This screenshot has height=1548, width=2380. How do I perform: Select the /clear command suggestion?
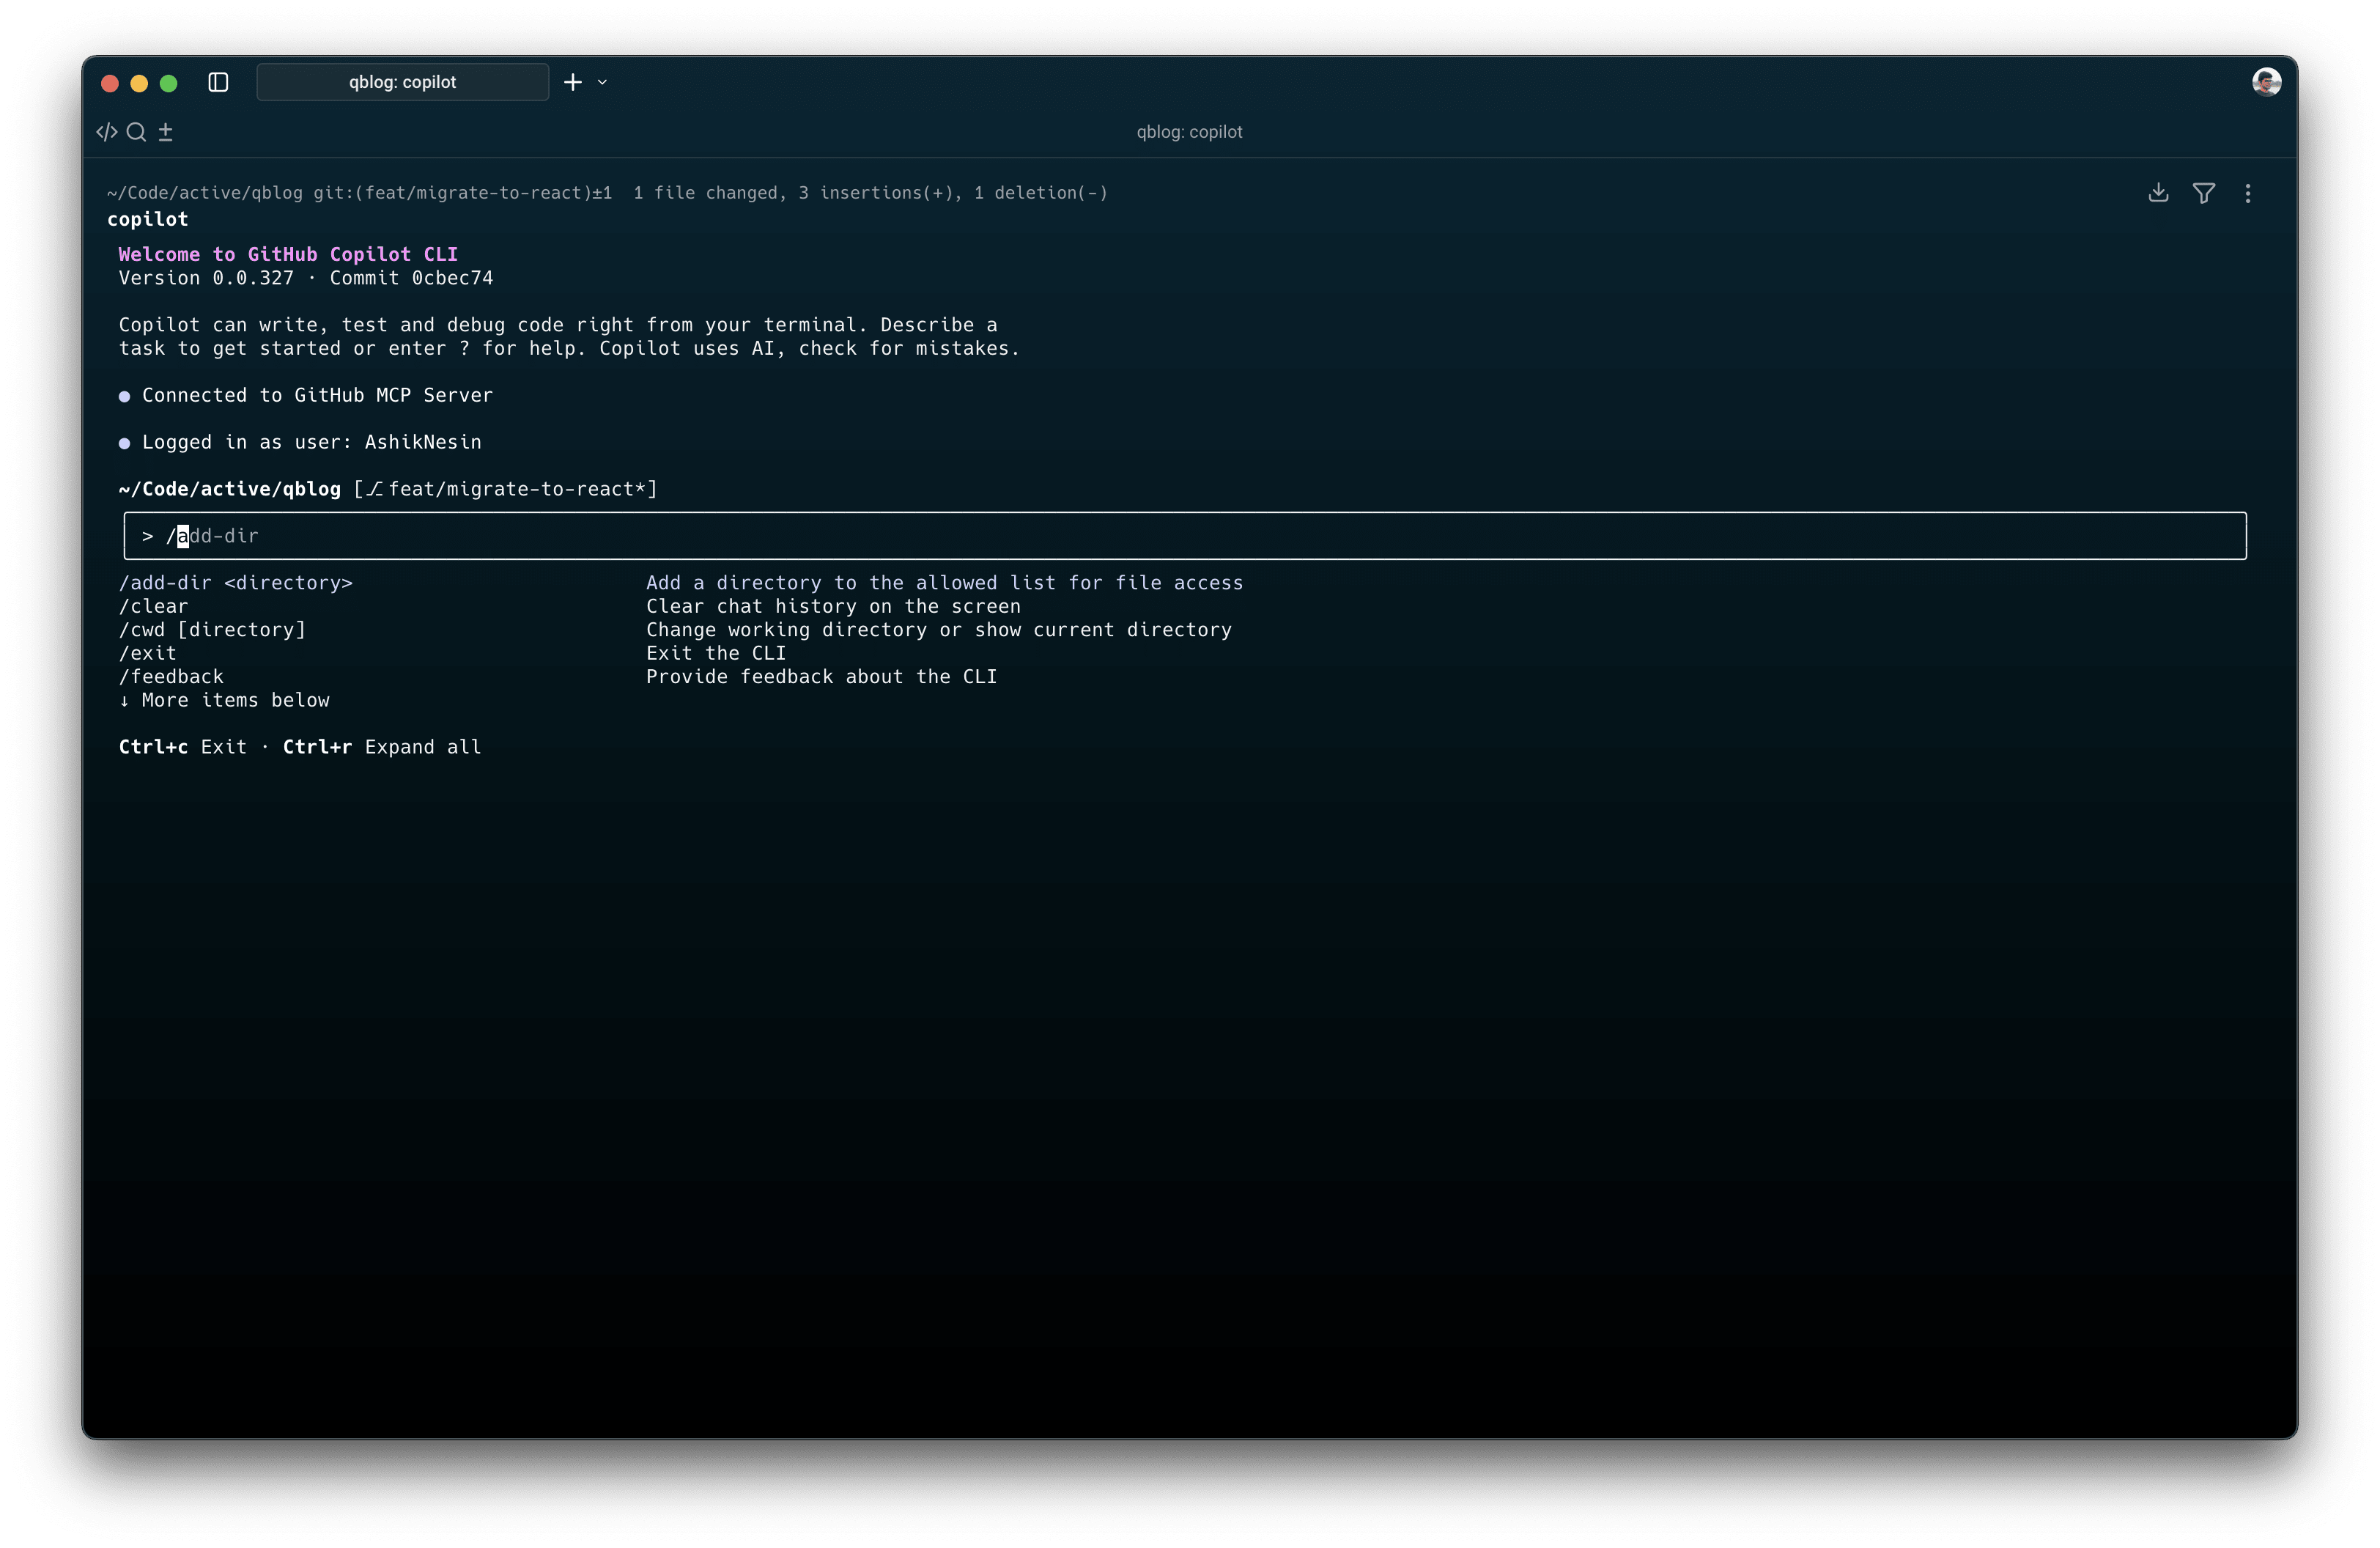(153, 606)
